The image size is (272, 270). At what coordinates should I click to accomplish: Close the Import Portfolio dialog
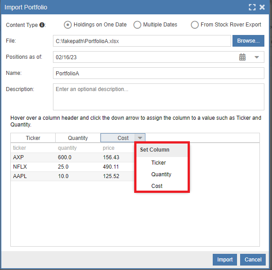[262, 7]
